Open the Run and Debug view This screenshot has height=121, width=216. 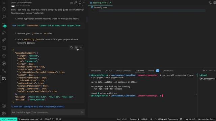(4, 33)
